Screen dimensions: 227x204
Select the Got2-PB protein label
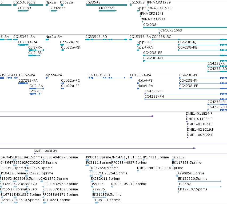[x=36, y=91]
